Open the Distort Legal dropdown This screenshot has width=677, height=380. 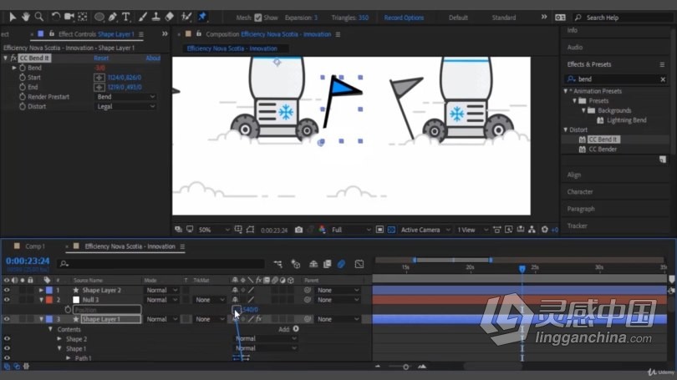click(125, 107)
